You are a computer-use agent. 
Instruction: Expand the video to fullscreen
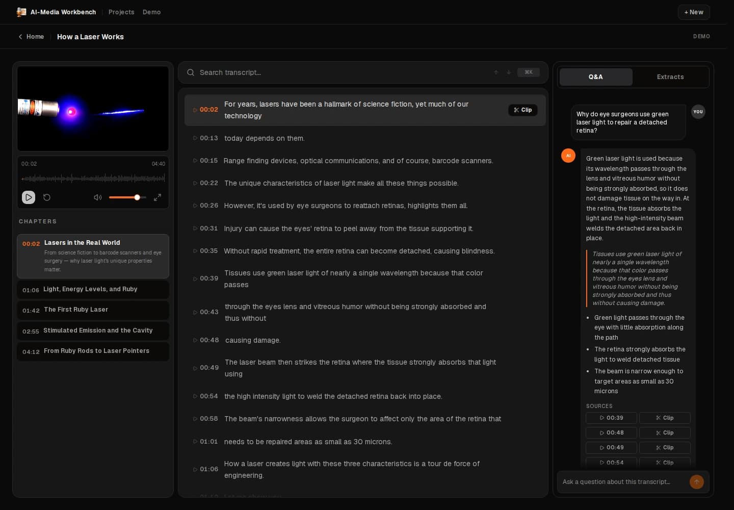point(158,197)
